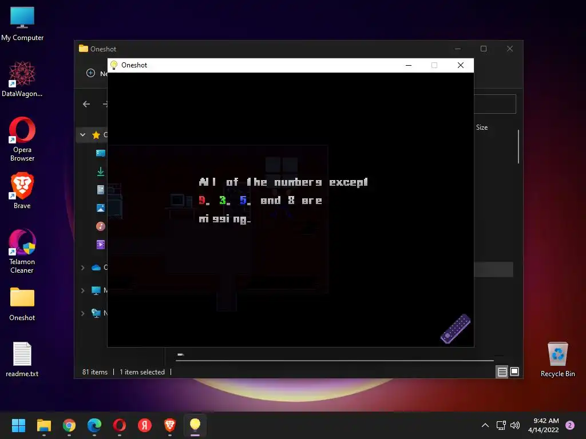The height and width of the screenshot is (439, 586).
Task: Click '1 item selected' status text
Action: tap(142, 372)
